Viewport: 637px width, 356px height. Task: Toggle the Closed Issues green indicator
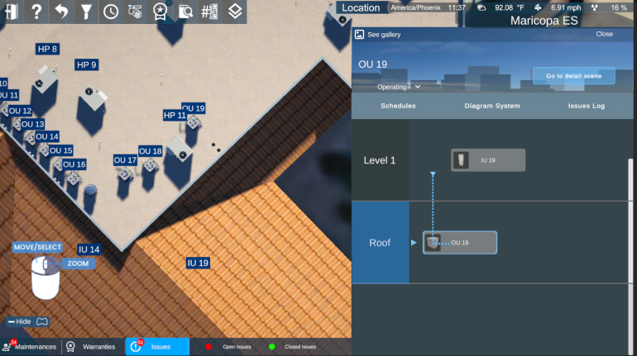271,347
